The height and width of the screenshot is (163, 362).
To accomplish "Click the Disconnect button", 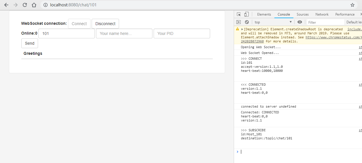I will (105, 24).
